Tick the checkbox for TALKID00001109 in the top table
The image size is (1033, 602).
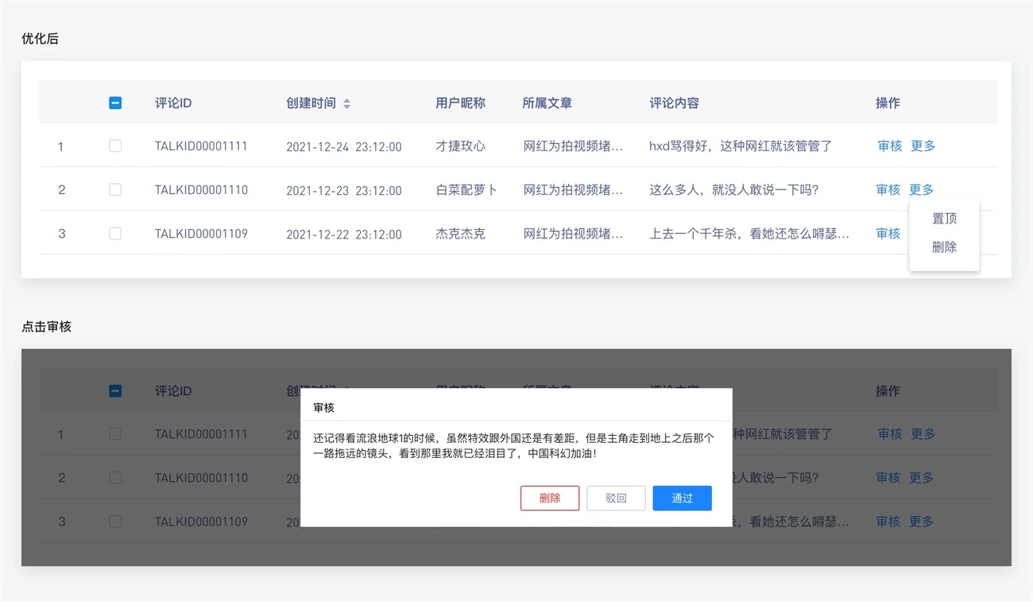(x=115, y=234)
